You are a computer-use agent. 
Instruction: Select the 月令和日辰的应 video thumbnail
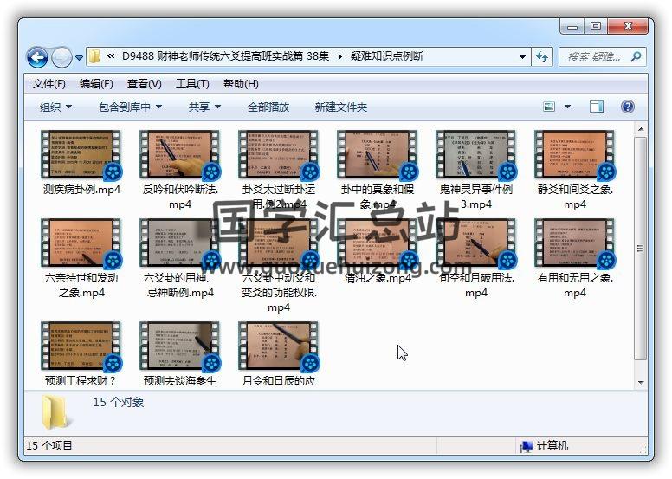coord(279,346)
